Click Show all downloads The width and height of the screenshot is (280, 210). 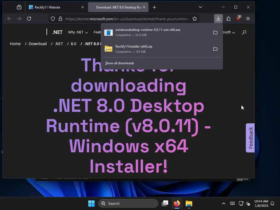(119, 63)
